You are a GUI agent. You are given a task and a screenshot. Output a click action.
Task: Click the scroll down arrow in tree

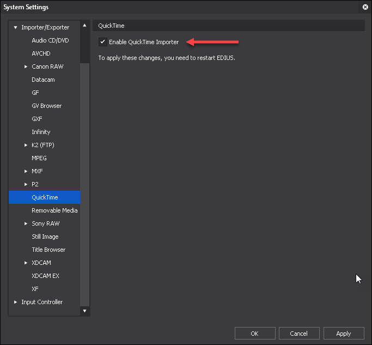tap(85, 311)
